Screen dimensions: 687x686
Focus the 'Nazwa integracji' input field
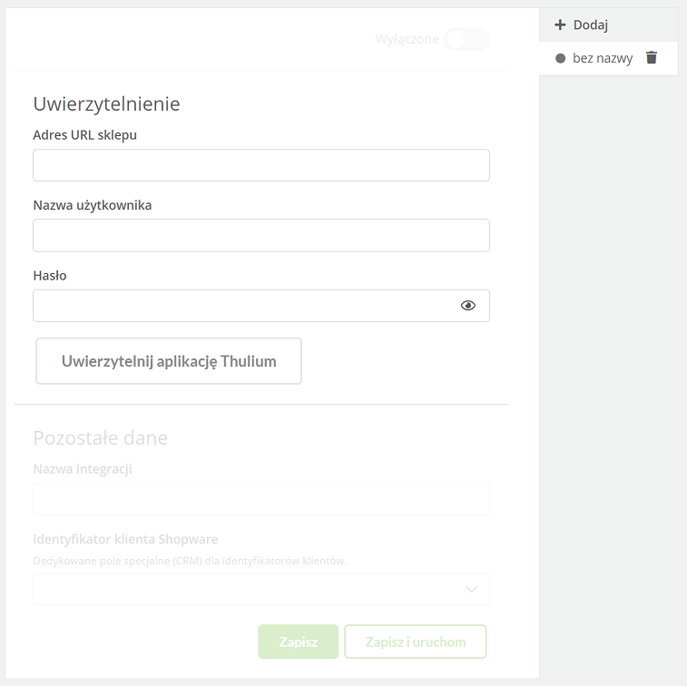[x=261, y=499]
